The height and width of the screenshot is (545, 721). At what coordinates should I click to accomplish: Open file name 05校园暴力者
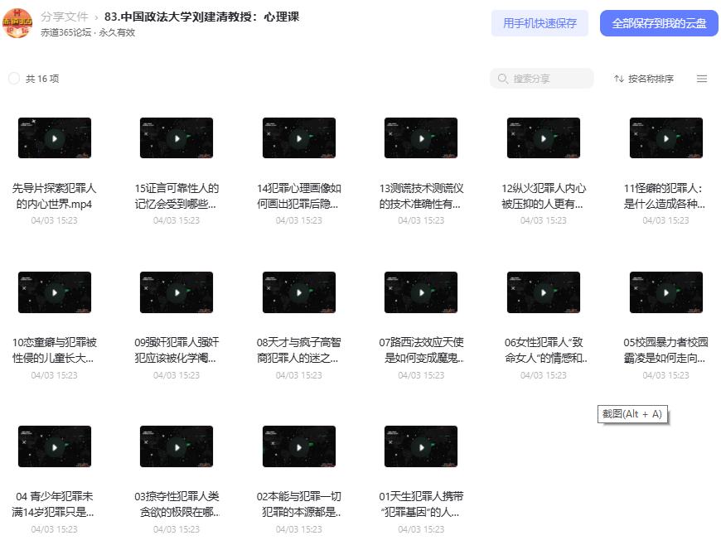665,350
